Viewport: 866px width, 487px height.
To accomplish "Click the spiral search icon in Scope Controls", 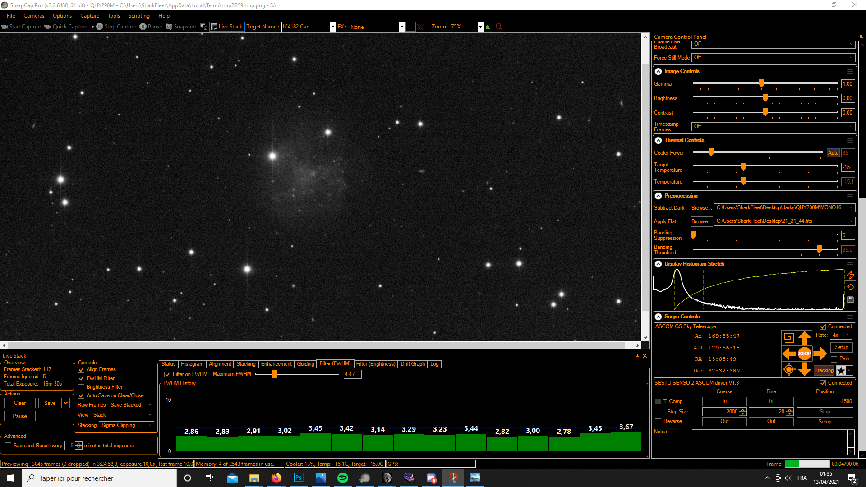I will [788, 338].
